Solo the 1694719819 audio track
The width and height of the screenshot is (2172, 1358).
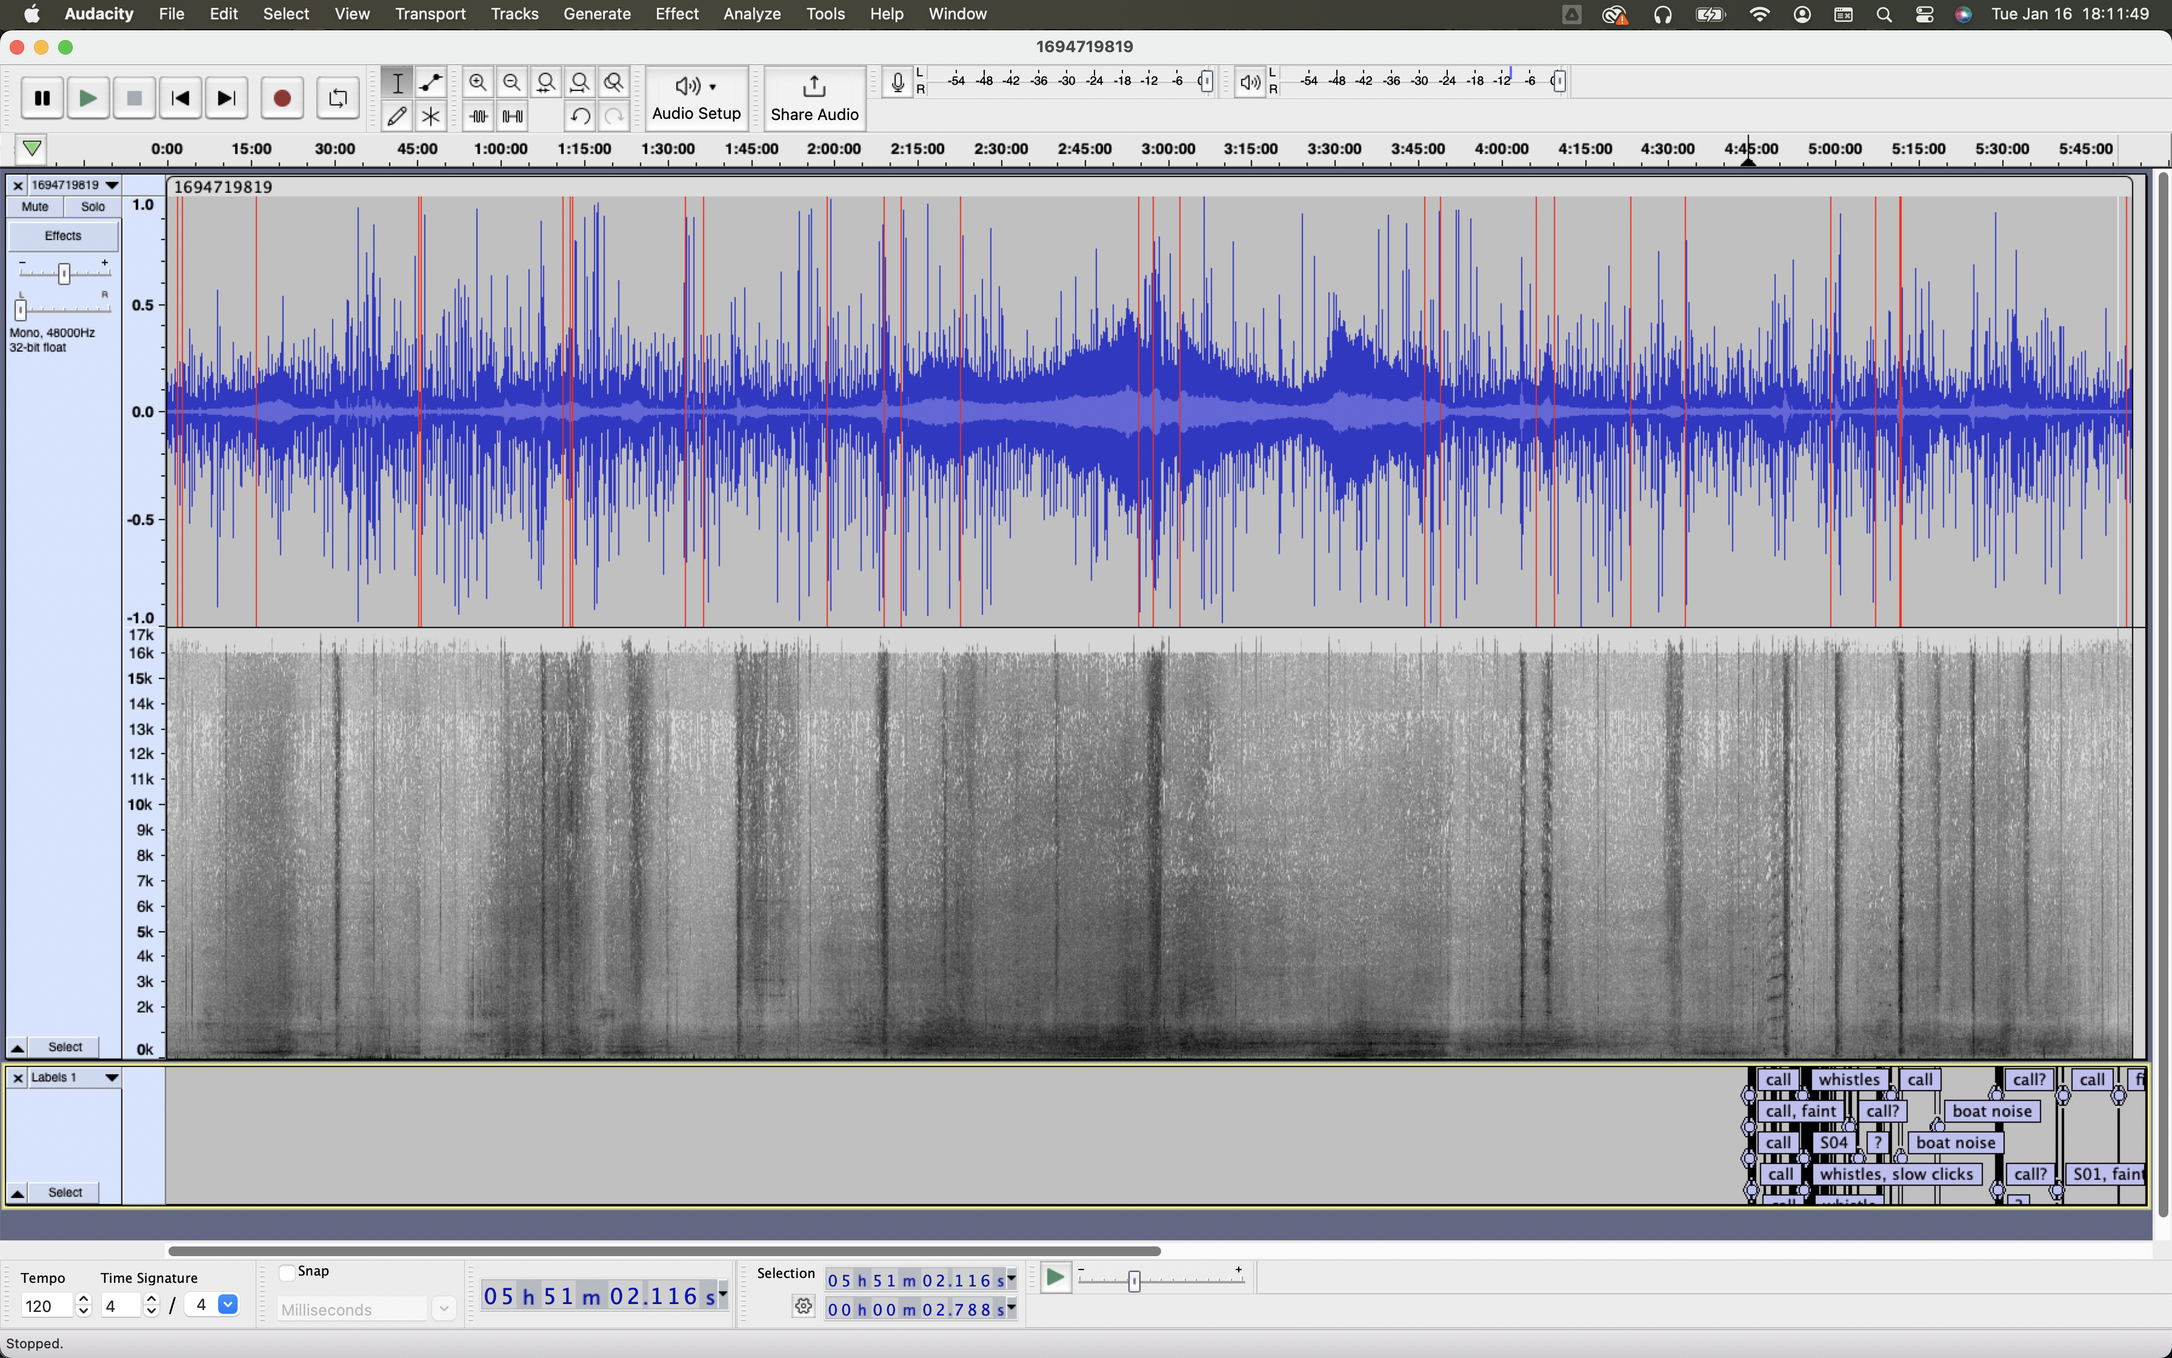pyautogui.click(x=93, y=207)
